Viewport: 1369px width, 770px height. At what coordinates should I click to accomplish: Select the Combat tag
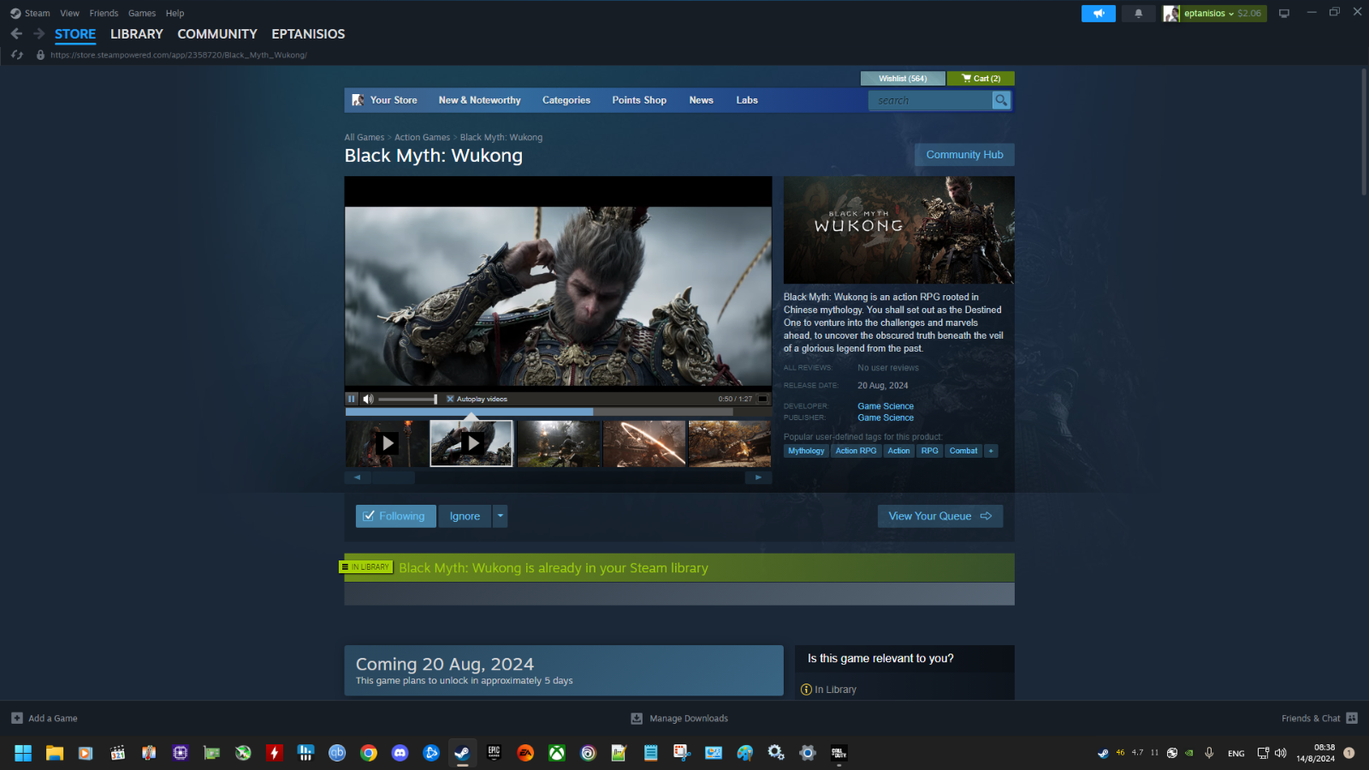tap(963, 451)
